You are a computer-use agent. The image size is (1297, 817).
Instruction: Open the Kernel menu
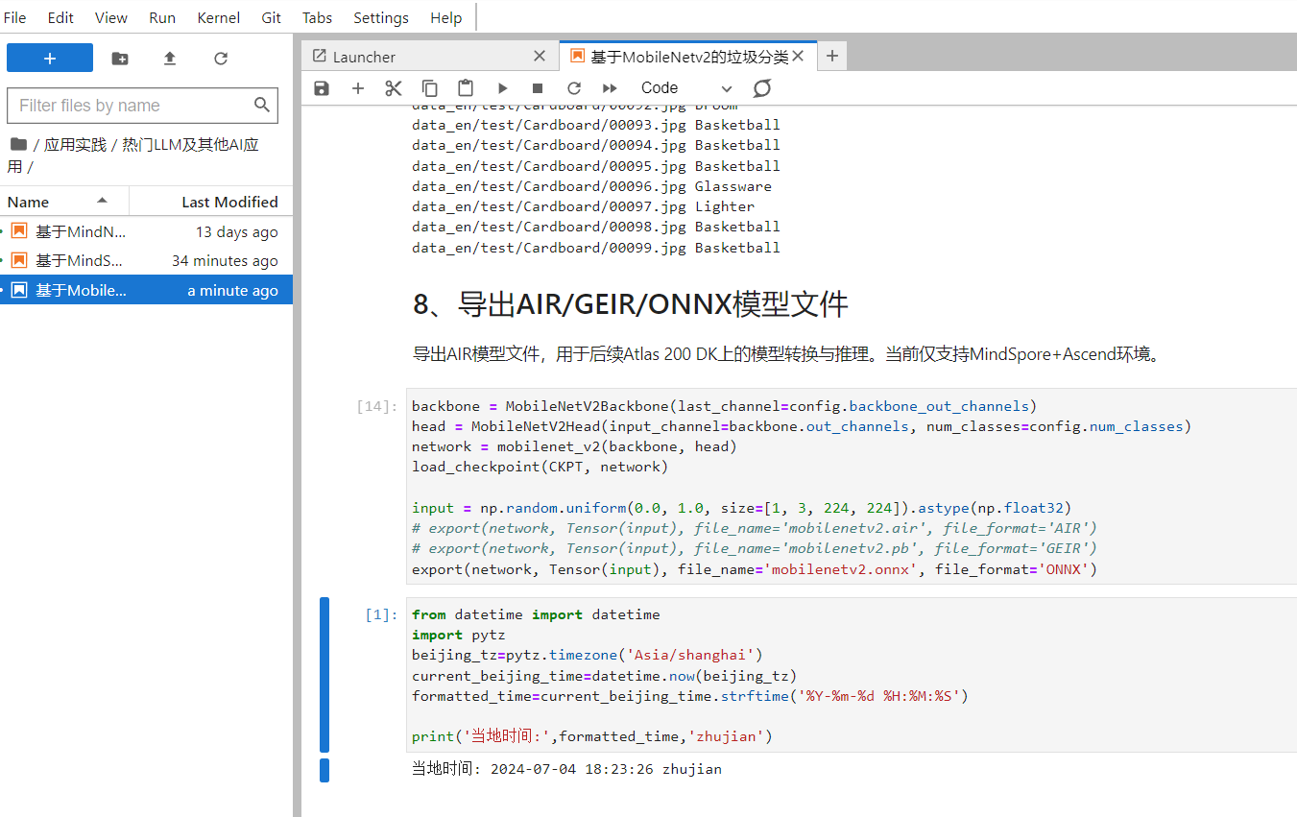pos(219,17)
